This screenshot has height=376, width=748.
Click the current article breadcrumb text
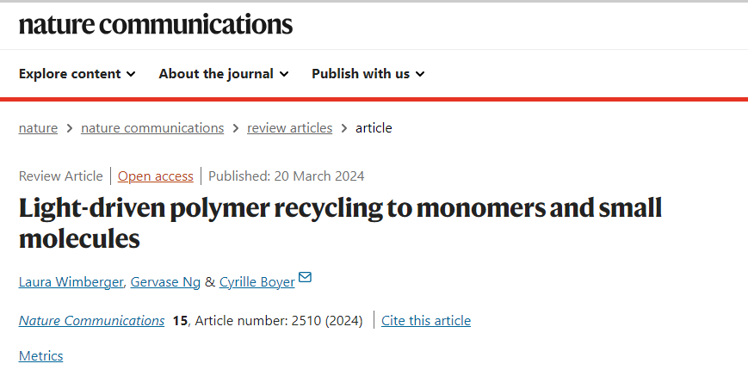click(x=374, y=128)
